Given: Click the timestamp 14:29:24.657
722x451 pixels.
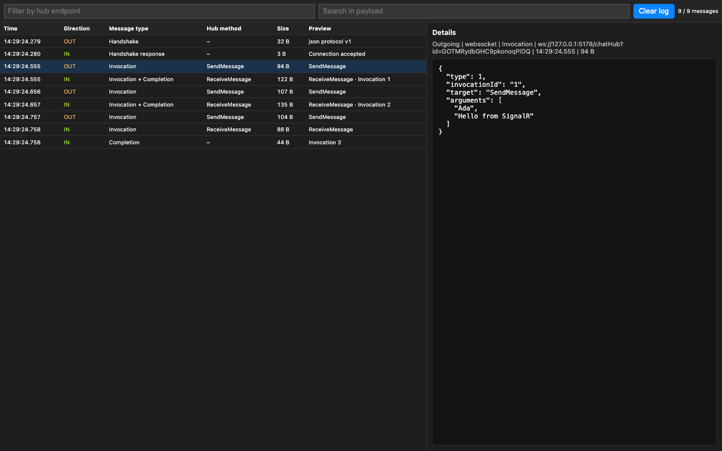Looking at the screenshot, I should [x=22, y=105].
